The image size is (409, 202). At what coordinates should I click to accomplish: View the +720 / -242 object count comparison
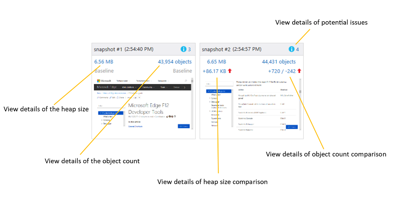click(281, 71)
